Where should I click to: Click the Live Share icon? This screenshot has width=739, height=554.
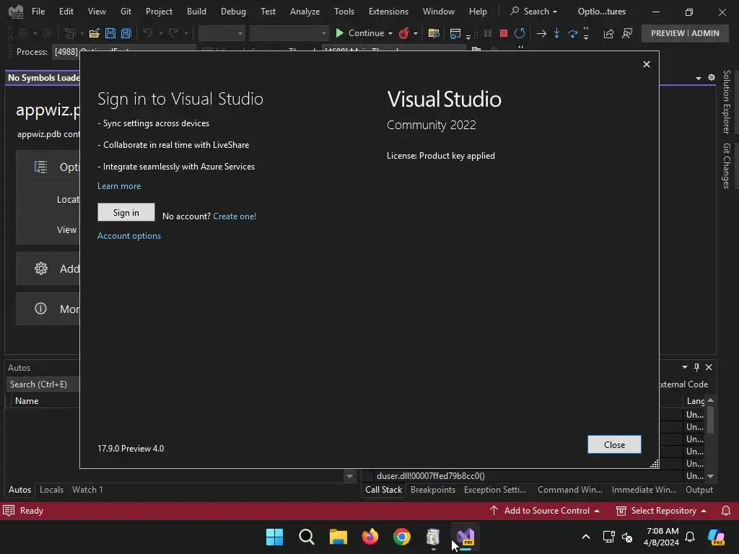[x=608, y=33]
